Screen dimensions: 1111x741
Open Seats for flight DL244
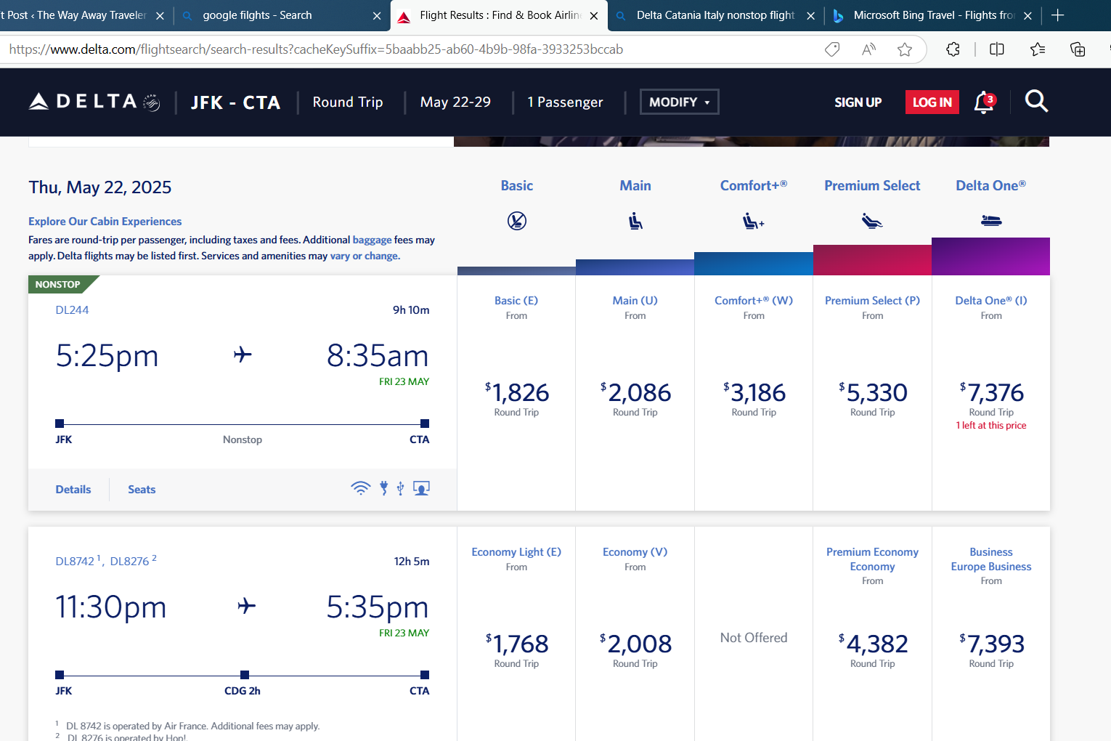142,490
